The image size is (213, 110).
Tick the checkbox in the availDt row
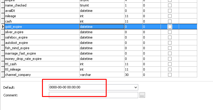(170, 11)
